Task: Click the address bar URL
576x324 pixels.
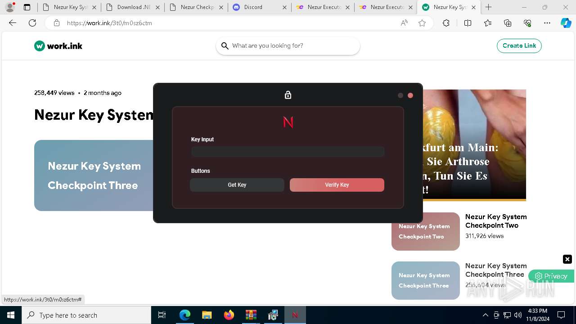Action: click(109, 23)
